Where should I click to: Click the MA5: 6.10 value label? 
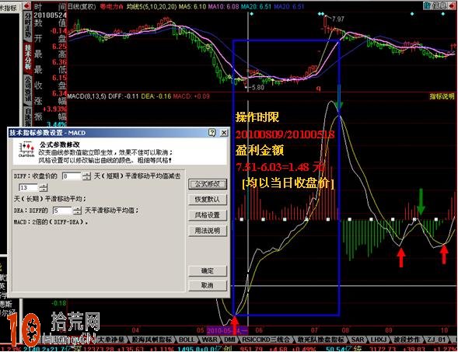point(193,6)
